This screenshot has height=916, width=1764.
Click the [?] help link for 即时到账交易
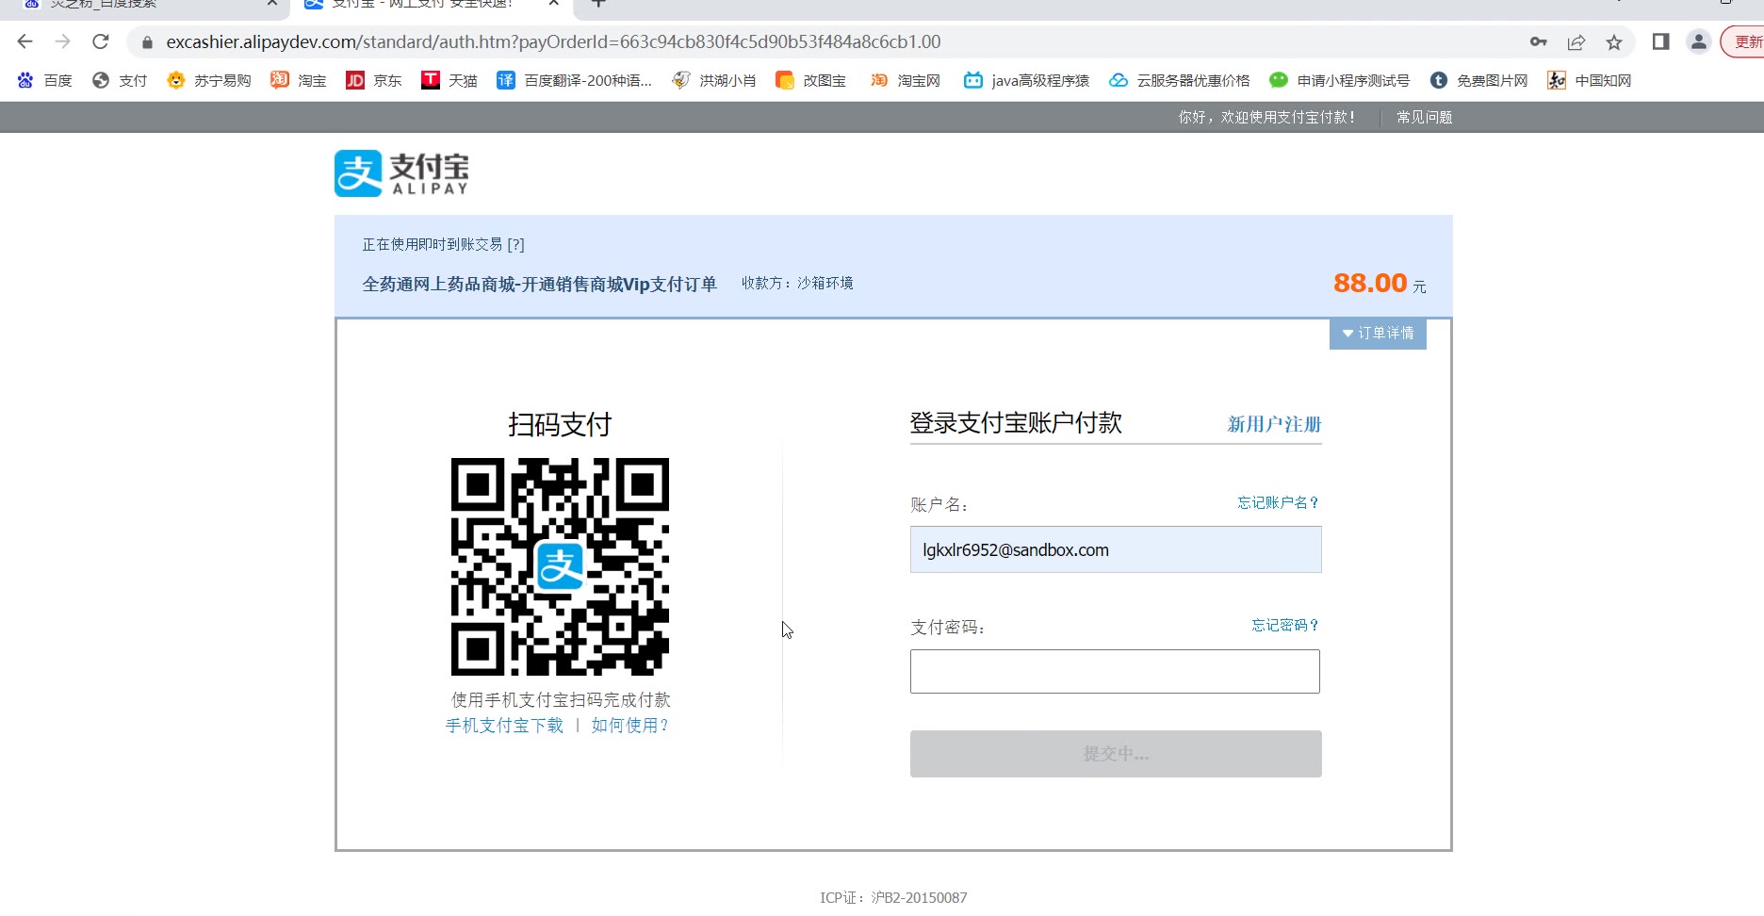(515, 244)
